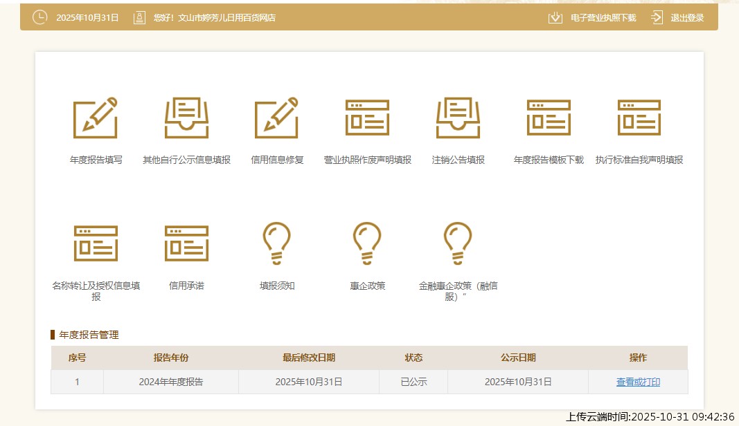Open the 信用承诺 icon
Screen dimensions: 739x426
[186, 243]
